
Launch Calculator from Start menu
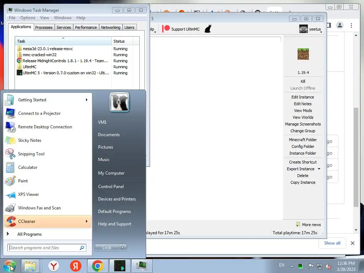click(47, 167)
